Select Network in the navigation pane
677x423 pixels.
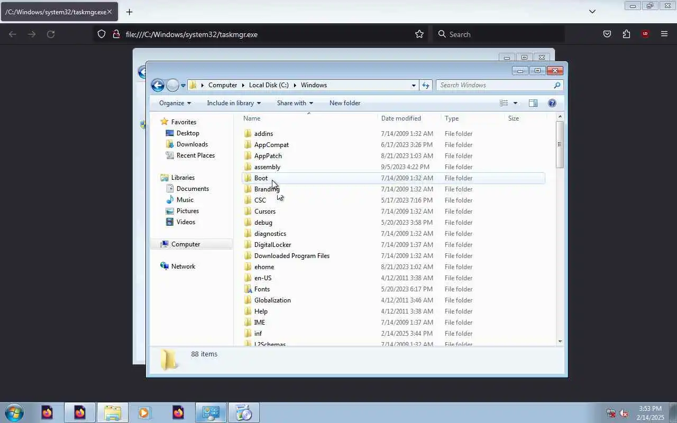(183, 266)
